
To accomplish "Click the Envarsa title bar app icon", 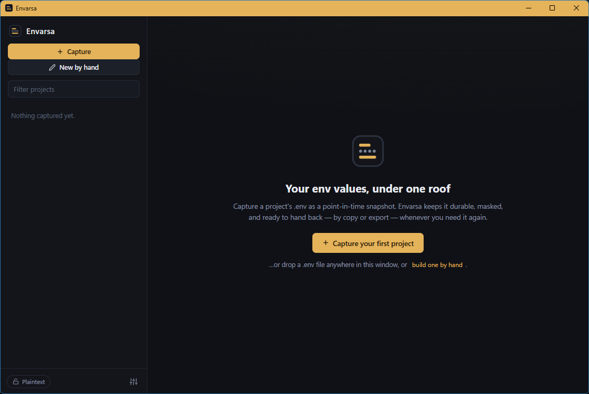I will (9, 8).
